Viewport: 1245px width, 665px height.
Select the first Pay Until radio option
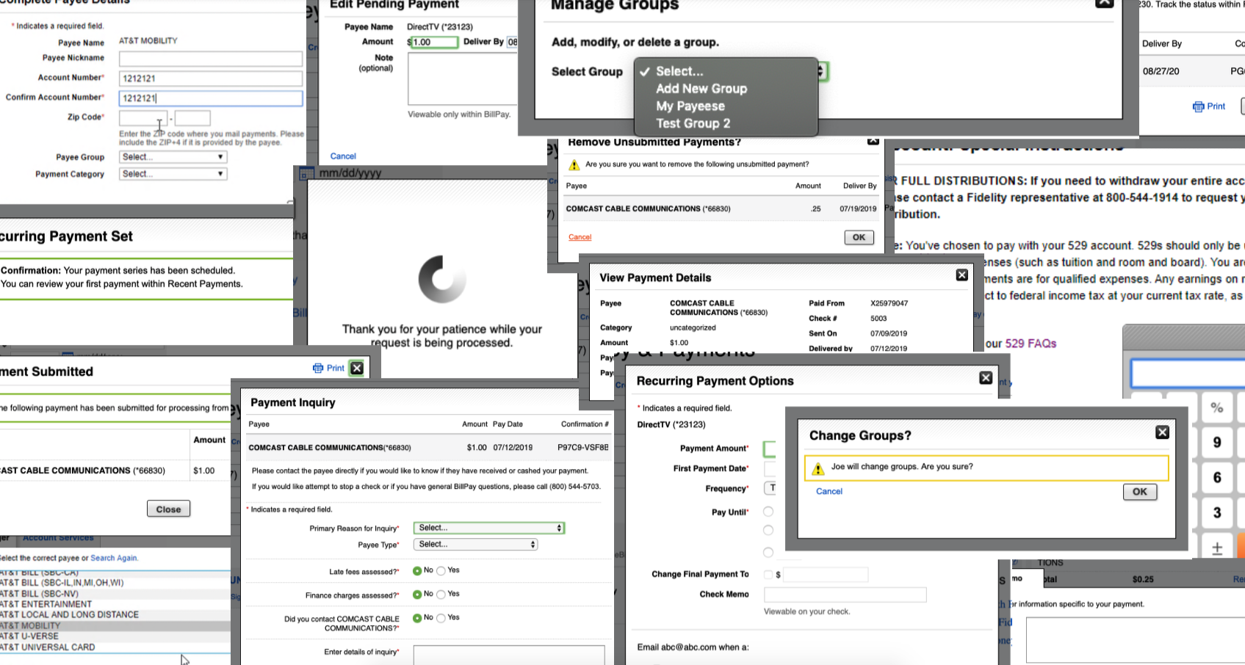[768, 512]
